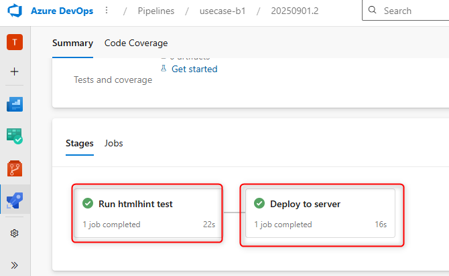The width and height of the screenshot is (449, 276).
Task: Open the project avatar tile 'T'
Action: tap(15, 42)
